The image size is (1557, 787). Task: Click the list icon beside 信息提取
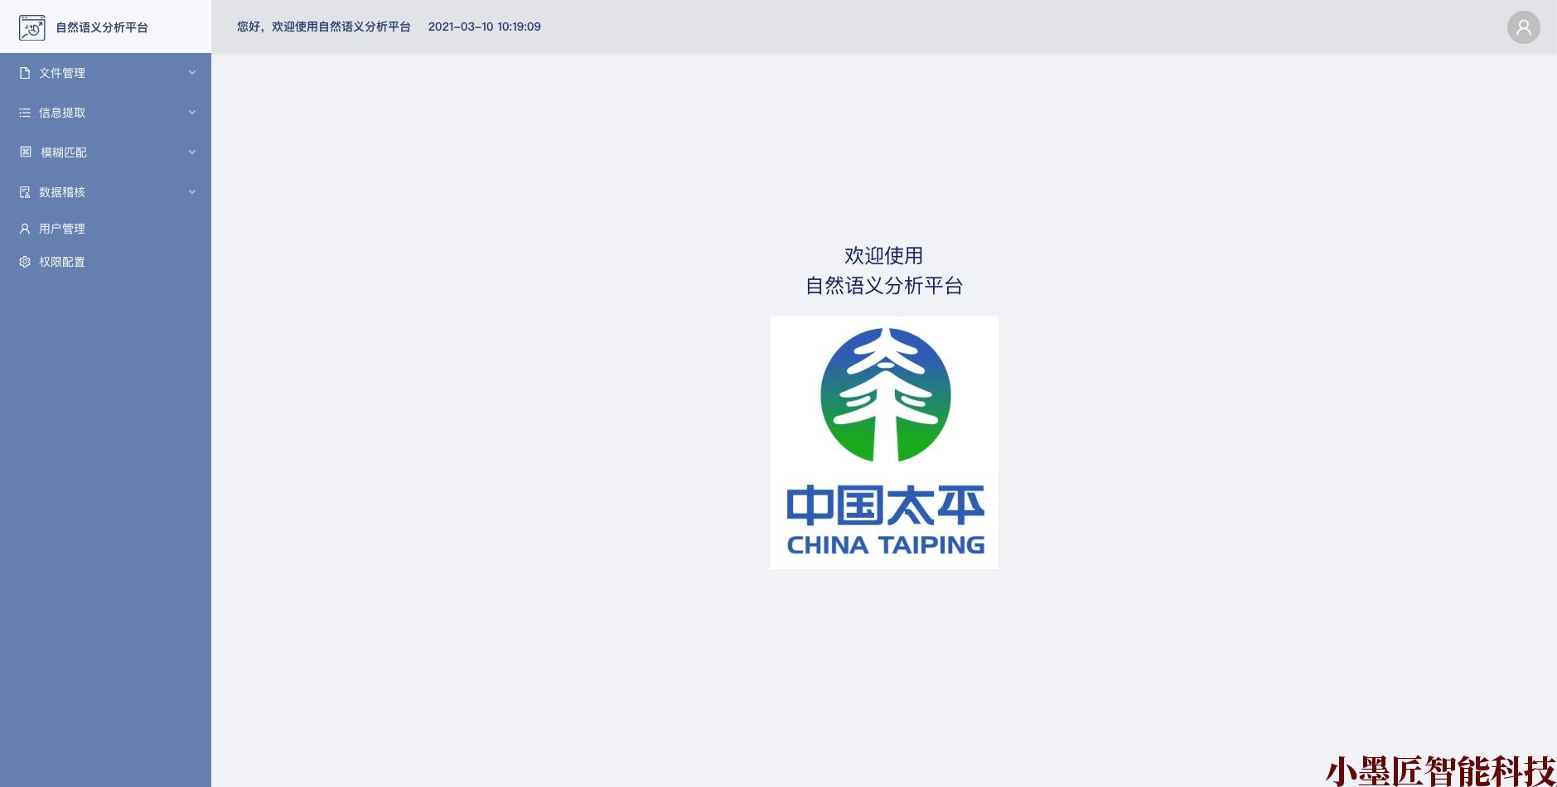[x=25, y=113]
